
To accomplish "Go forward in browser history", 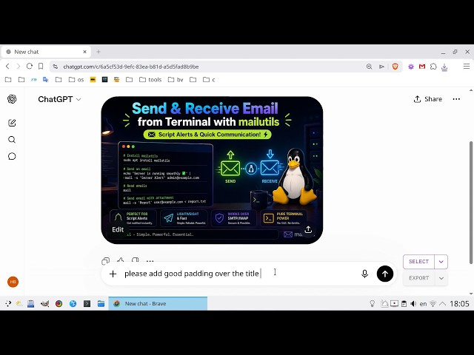I will click(18, 67).
